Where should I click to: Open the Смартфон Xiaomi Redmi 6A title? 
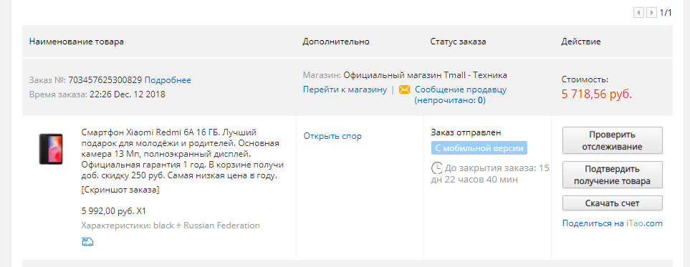pyautogui.click(x=183, y=154)
